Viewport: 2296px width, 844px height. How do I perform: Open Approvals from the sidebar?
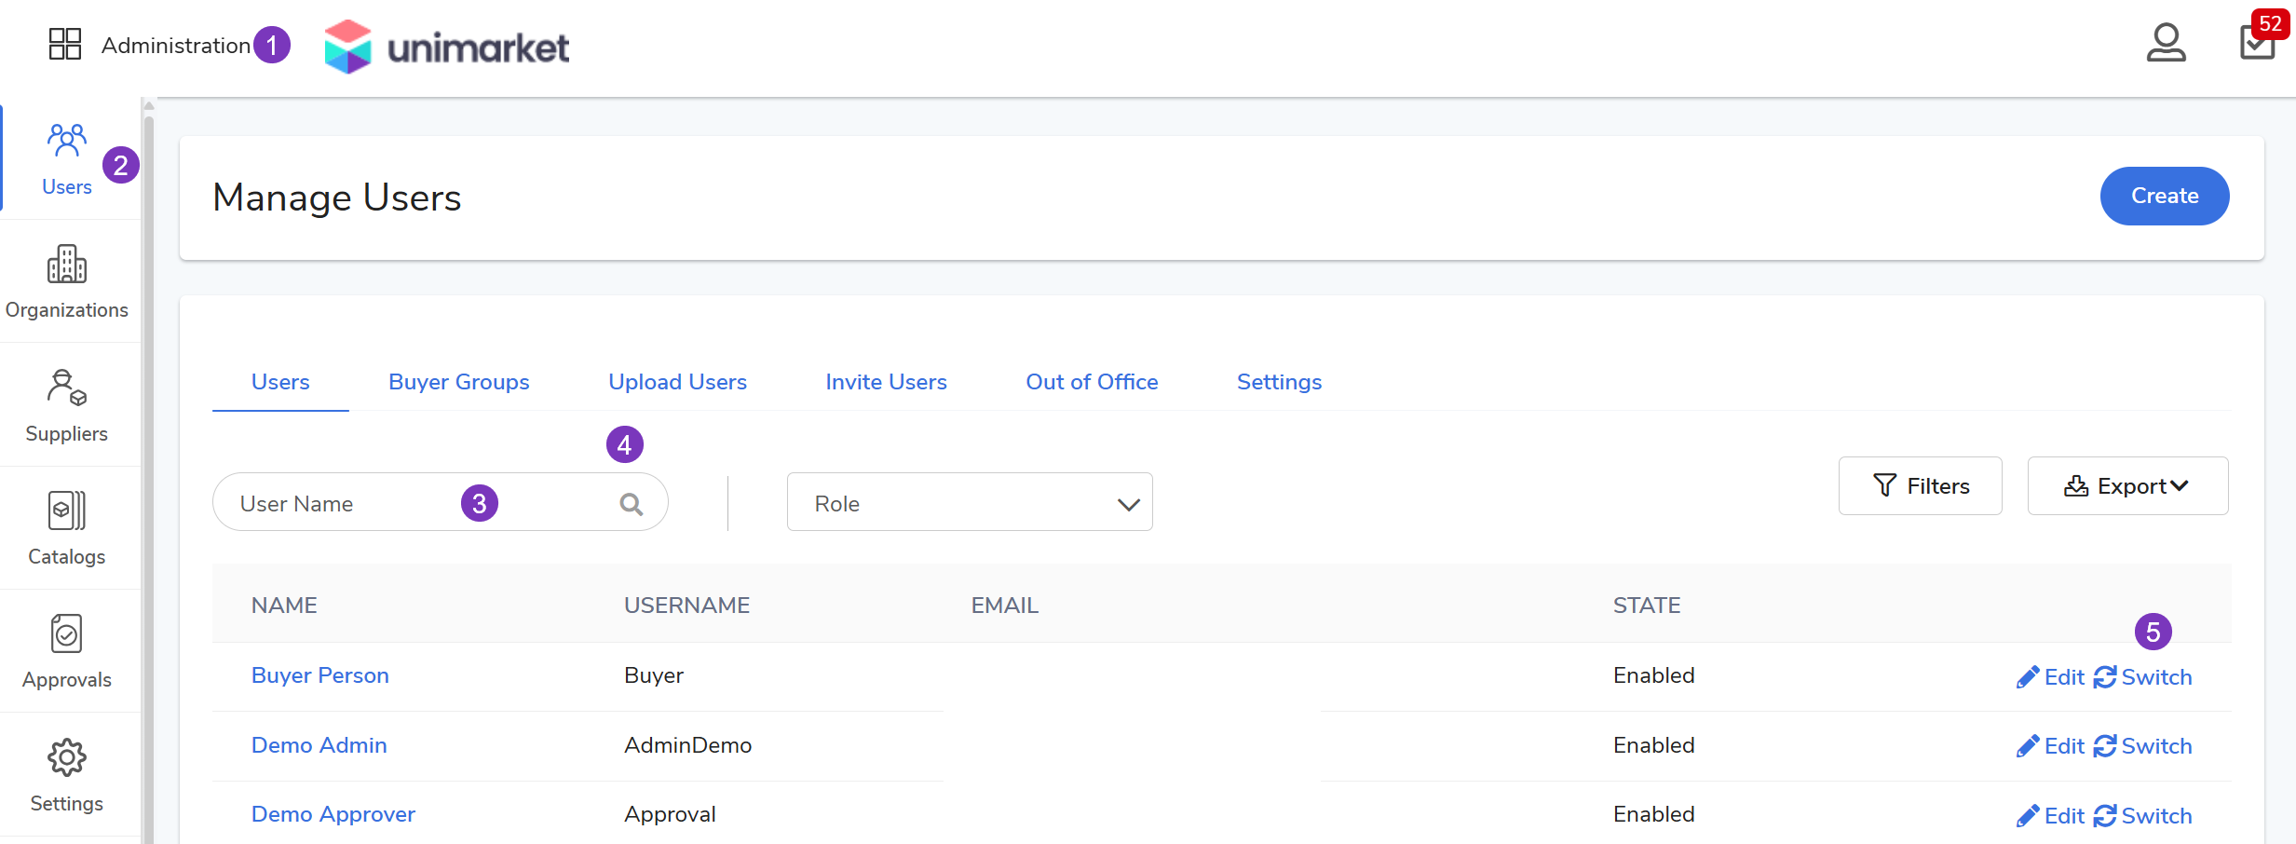pos(67,651)
